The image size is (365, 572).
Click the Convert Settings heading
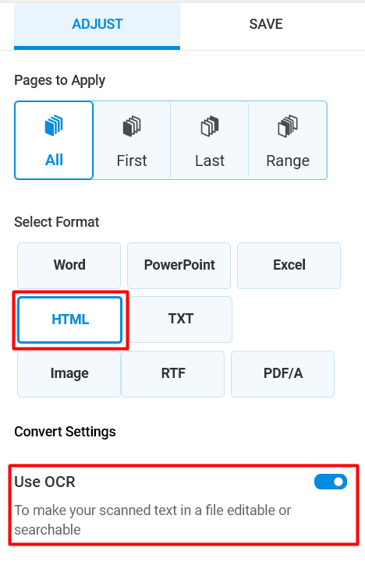coord(65,432)
